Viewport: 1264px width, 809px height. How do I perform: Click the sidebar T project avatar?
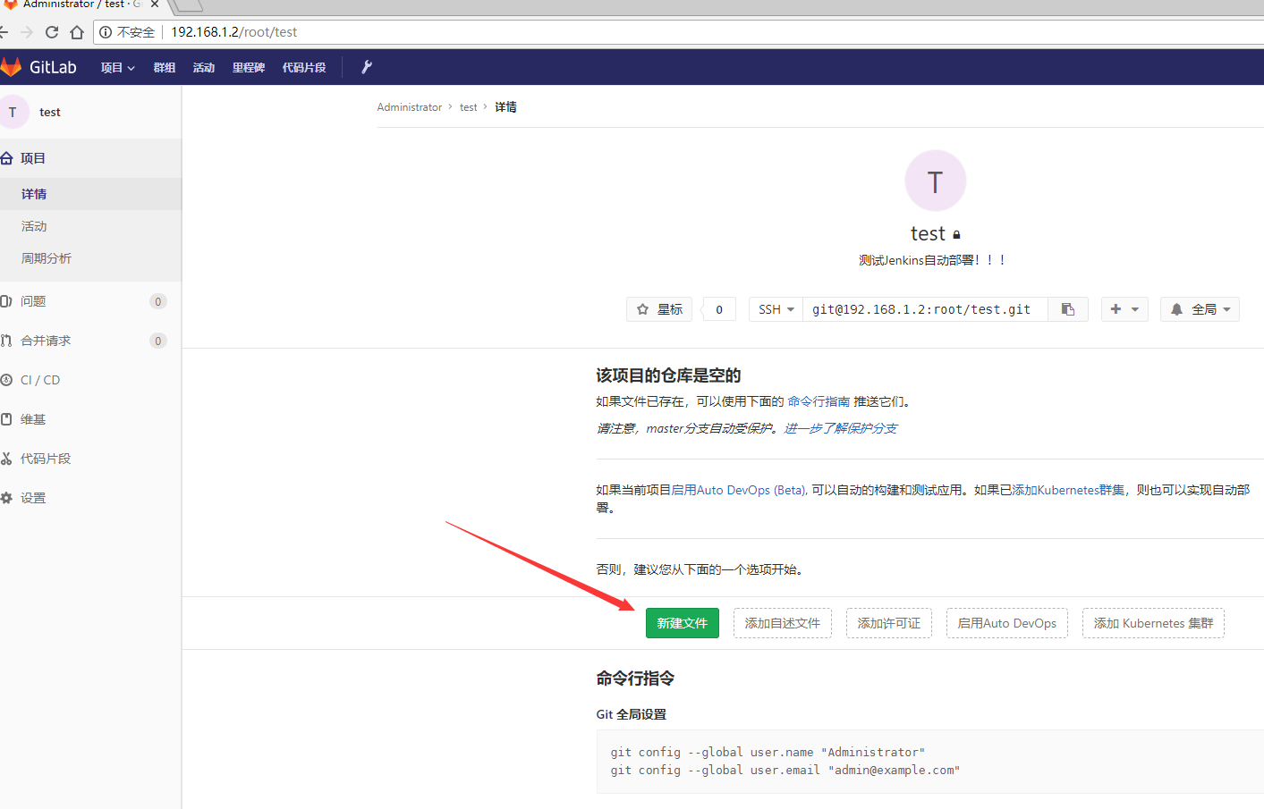point(13,112)
